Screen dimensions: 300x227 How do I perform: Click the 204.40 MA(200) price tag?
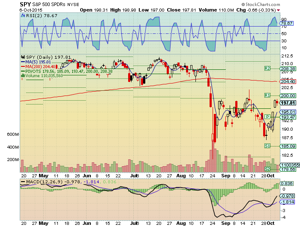(x=288, y=82)
